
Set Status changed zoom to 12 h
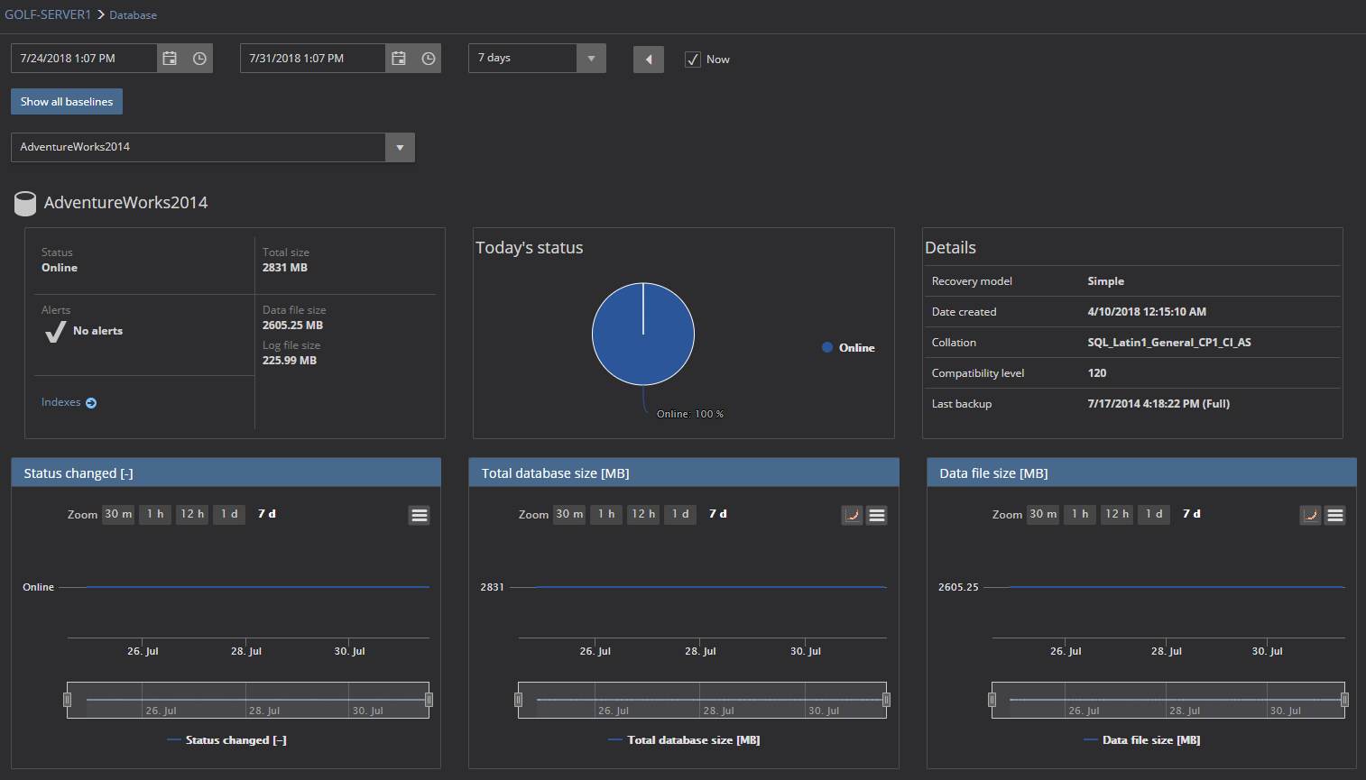[x=192, y=514]
